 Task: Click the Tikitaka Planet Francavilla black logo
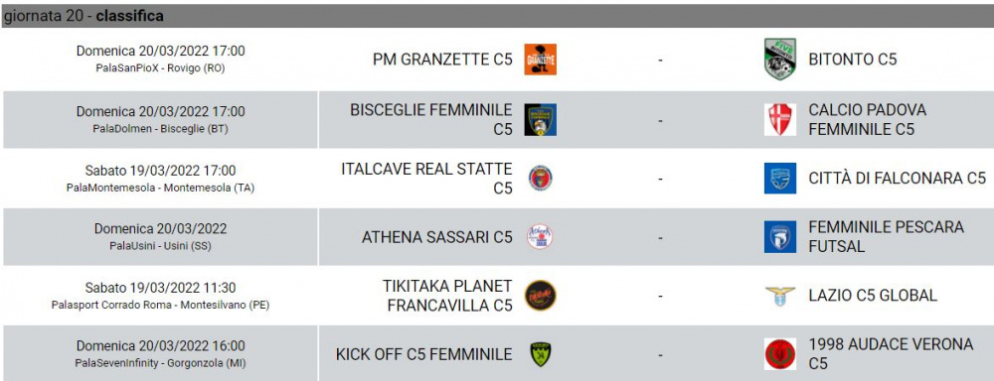tap(540, 296)
